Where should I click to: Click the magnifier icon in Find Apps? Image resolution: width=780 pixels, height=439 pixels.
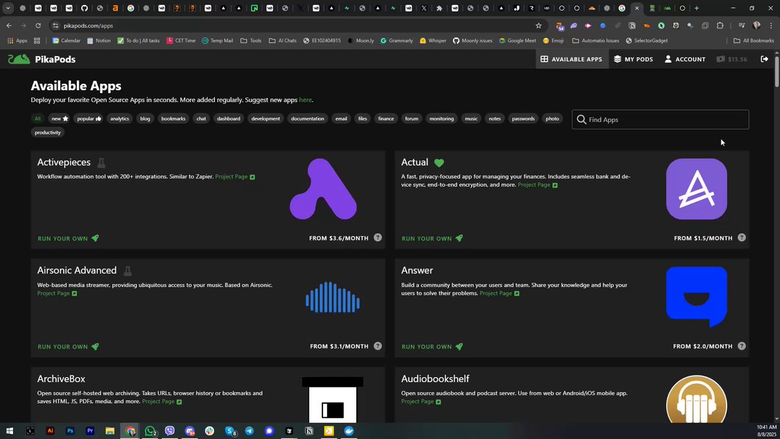pyautogui.click(x=582, y=120)
